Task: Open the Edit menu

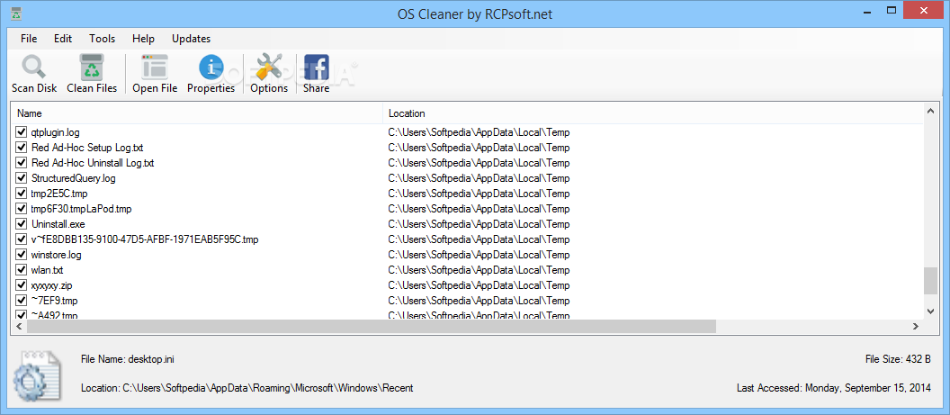Action: tap(63, 39)
